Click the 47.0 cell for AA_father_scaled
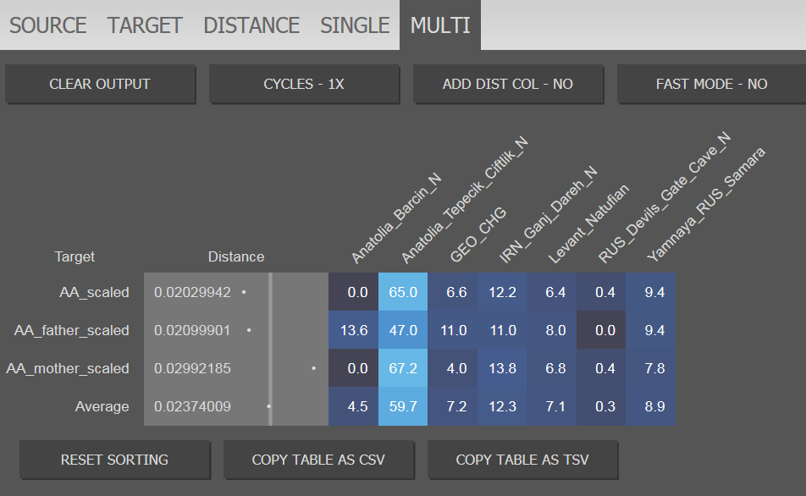The width and height of the screenshot is (806, 496). (403, 330)
